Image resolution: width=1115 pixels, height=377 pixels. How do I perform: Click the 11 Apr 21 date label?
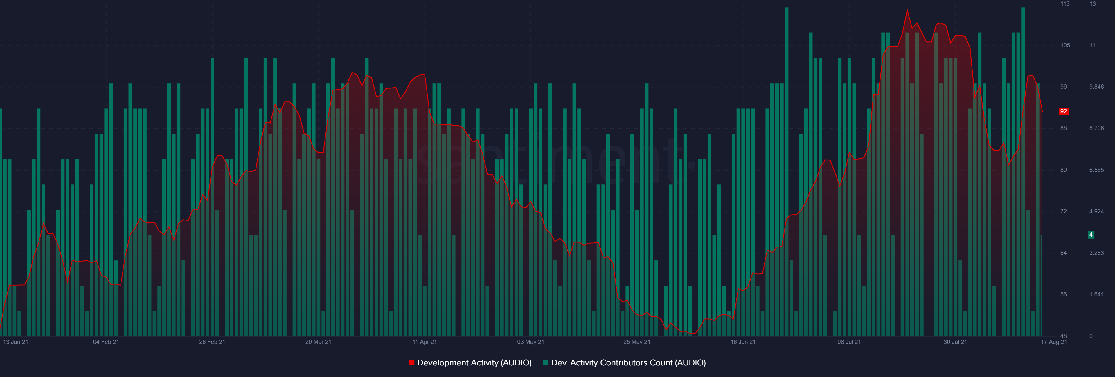(x=425, y=342)
